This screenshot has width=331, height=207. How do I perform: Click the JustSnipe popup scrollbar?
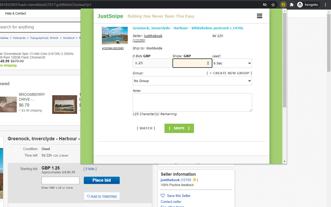coord(284,60)
